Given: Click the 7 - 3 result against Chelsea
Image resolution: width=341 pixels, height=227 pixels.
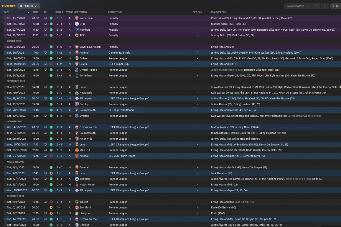Looking at the screenshot, I should [59, 225].
